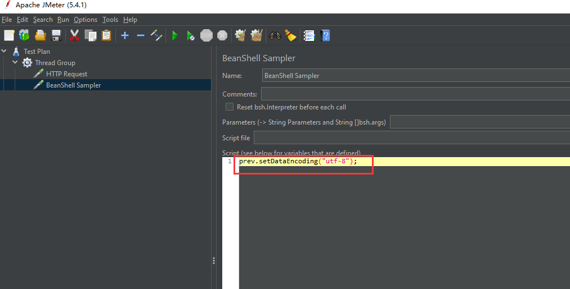The width and height of the screenshot is (570, 289).
Task: Open the Function Helper dialog icon
Action: (x=309, y=35)
